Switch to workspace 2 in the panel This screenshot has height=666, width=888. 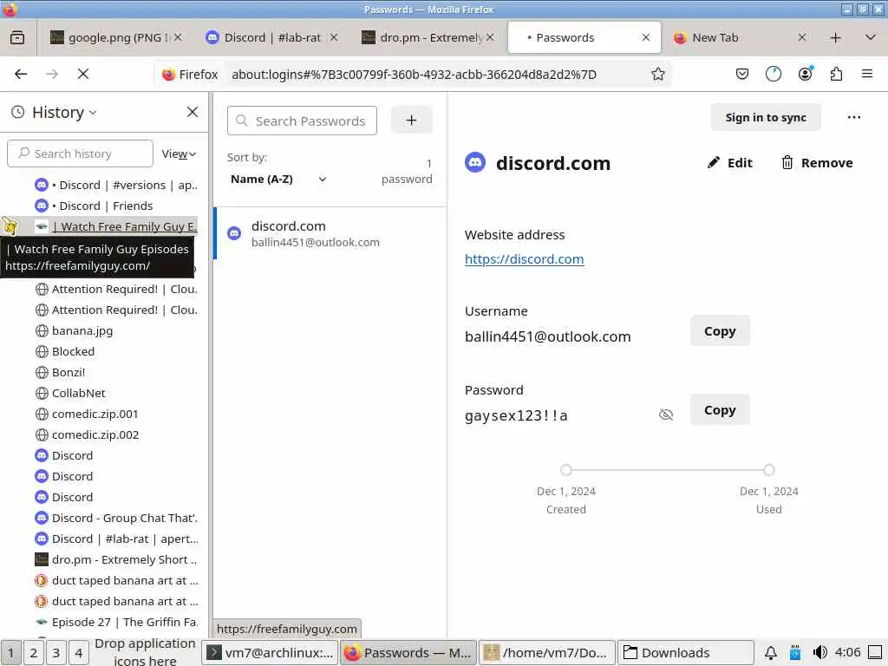click(x=34, y=653)
